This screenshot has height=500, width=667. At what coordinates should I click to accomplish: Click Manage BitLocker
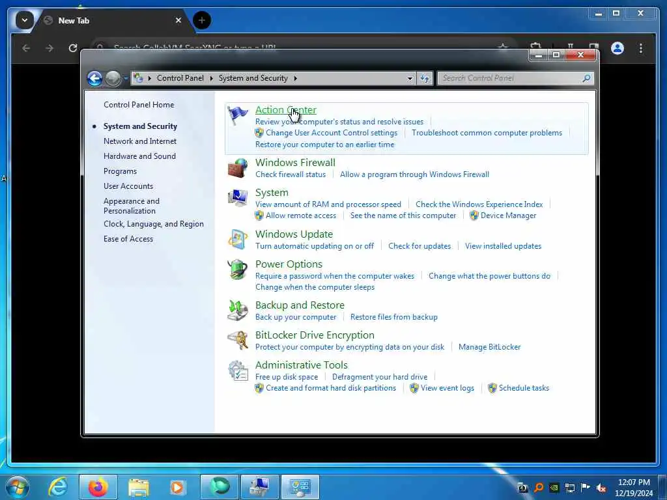point(490,347)
